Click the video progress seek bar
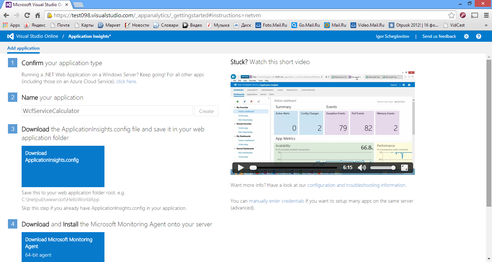The width and height of the screenshot is (492, 262). click(294, 168)
